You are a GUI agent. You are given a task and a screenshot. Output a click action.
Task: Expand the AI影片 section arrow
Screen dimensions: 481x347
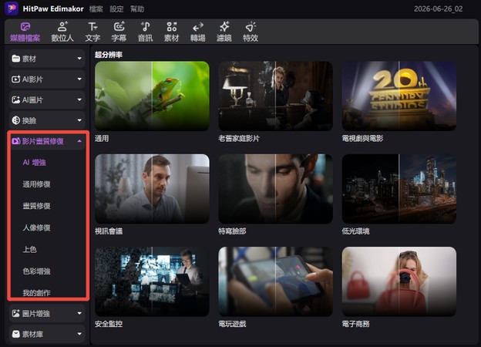click(79, 79)
